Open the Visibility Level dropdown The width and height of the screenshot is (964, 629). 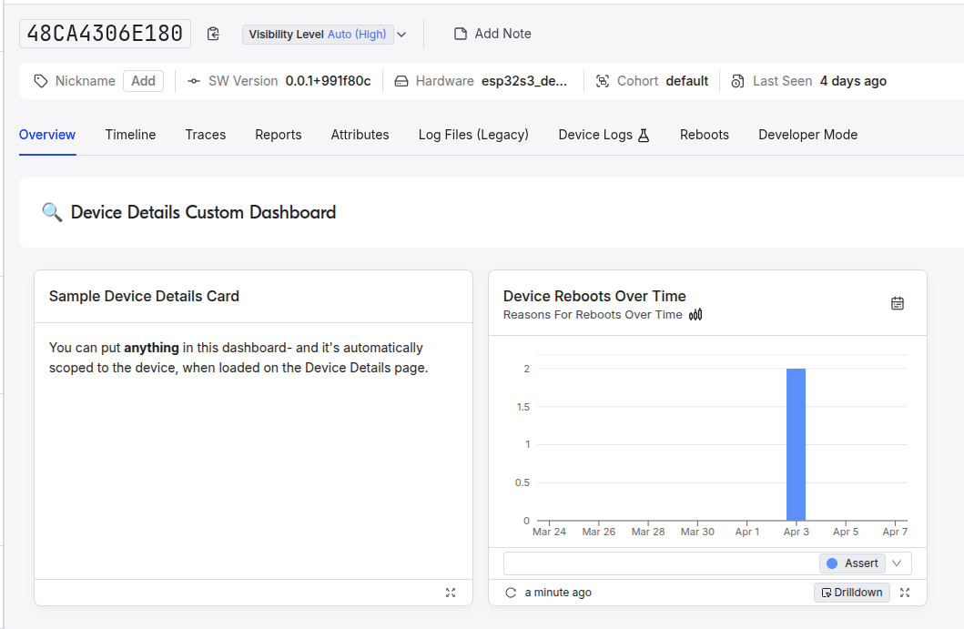tap(401, 34)
